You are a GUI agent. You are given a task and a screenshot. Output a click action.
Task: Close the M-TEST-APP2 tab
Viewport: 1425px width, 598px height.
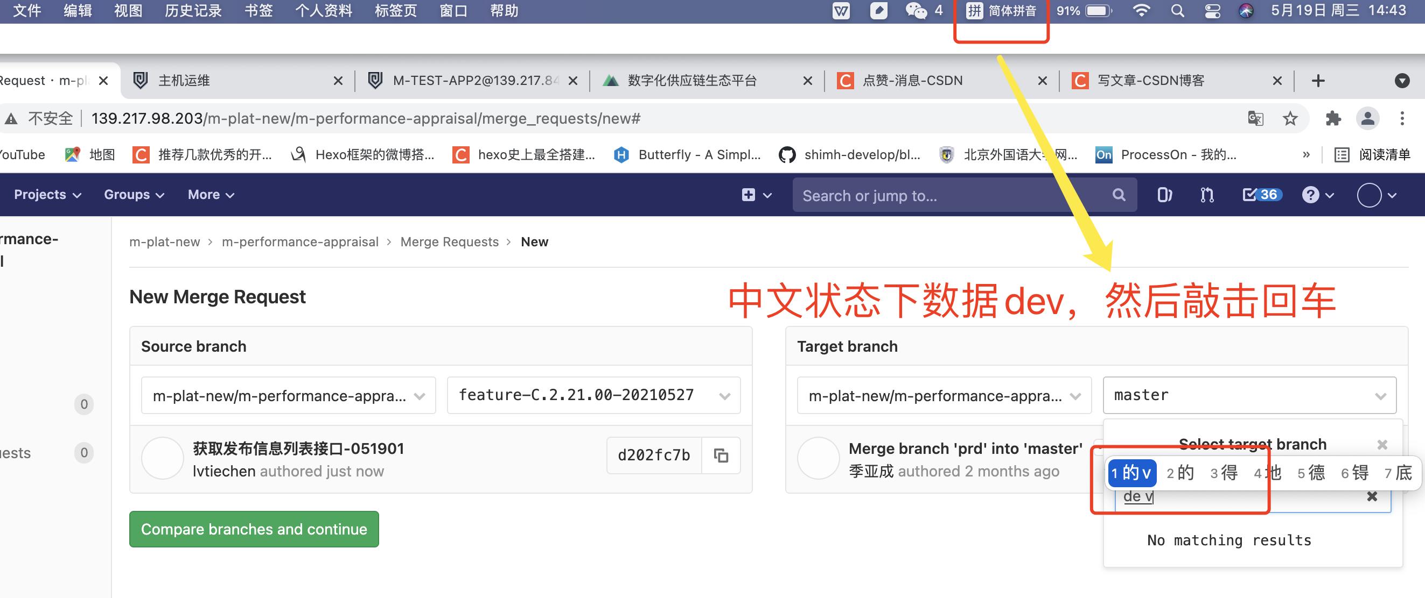click(x=573, y=81)
